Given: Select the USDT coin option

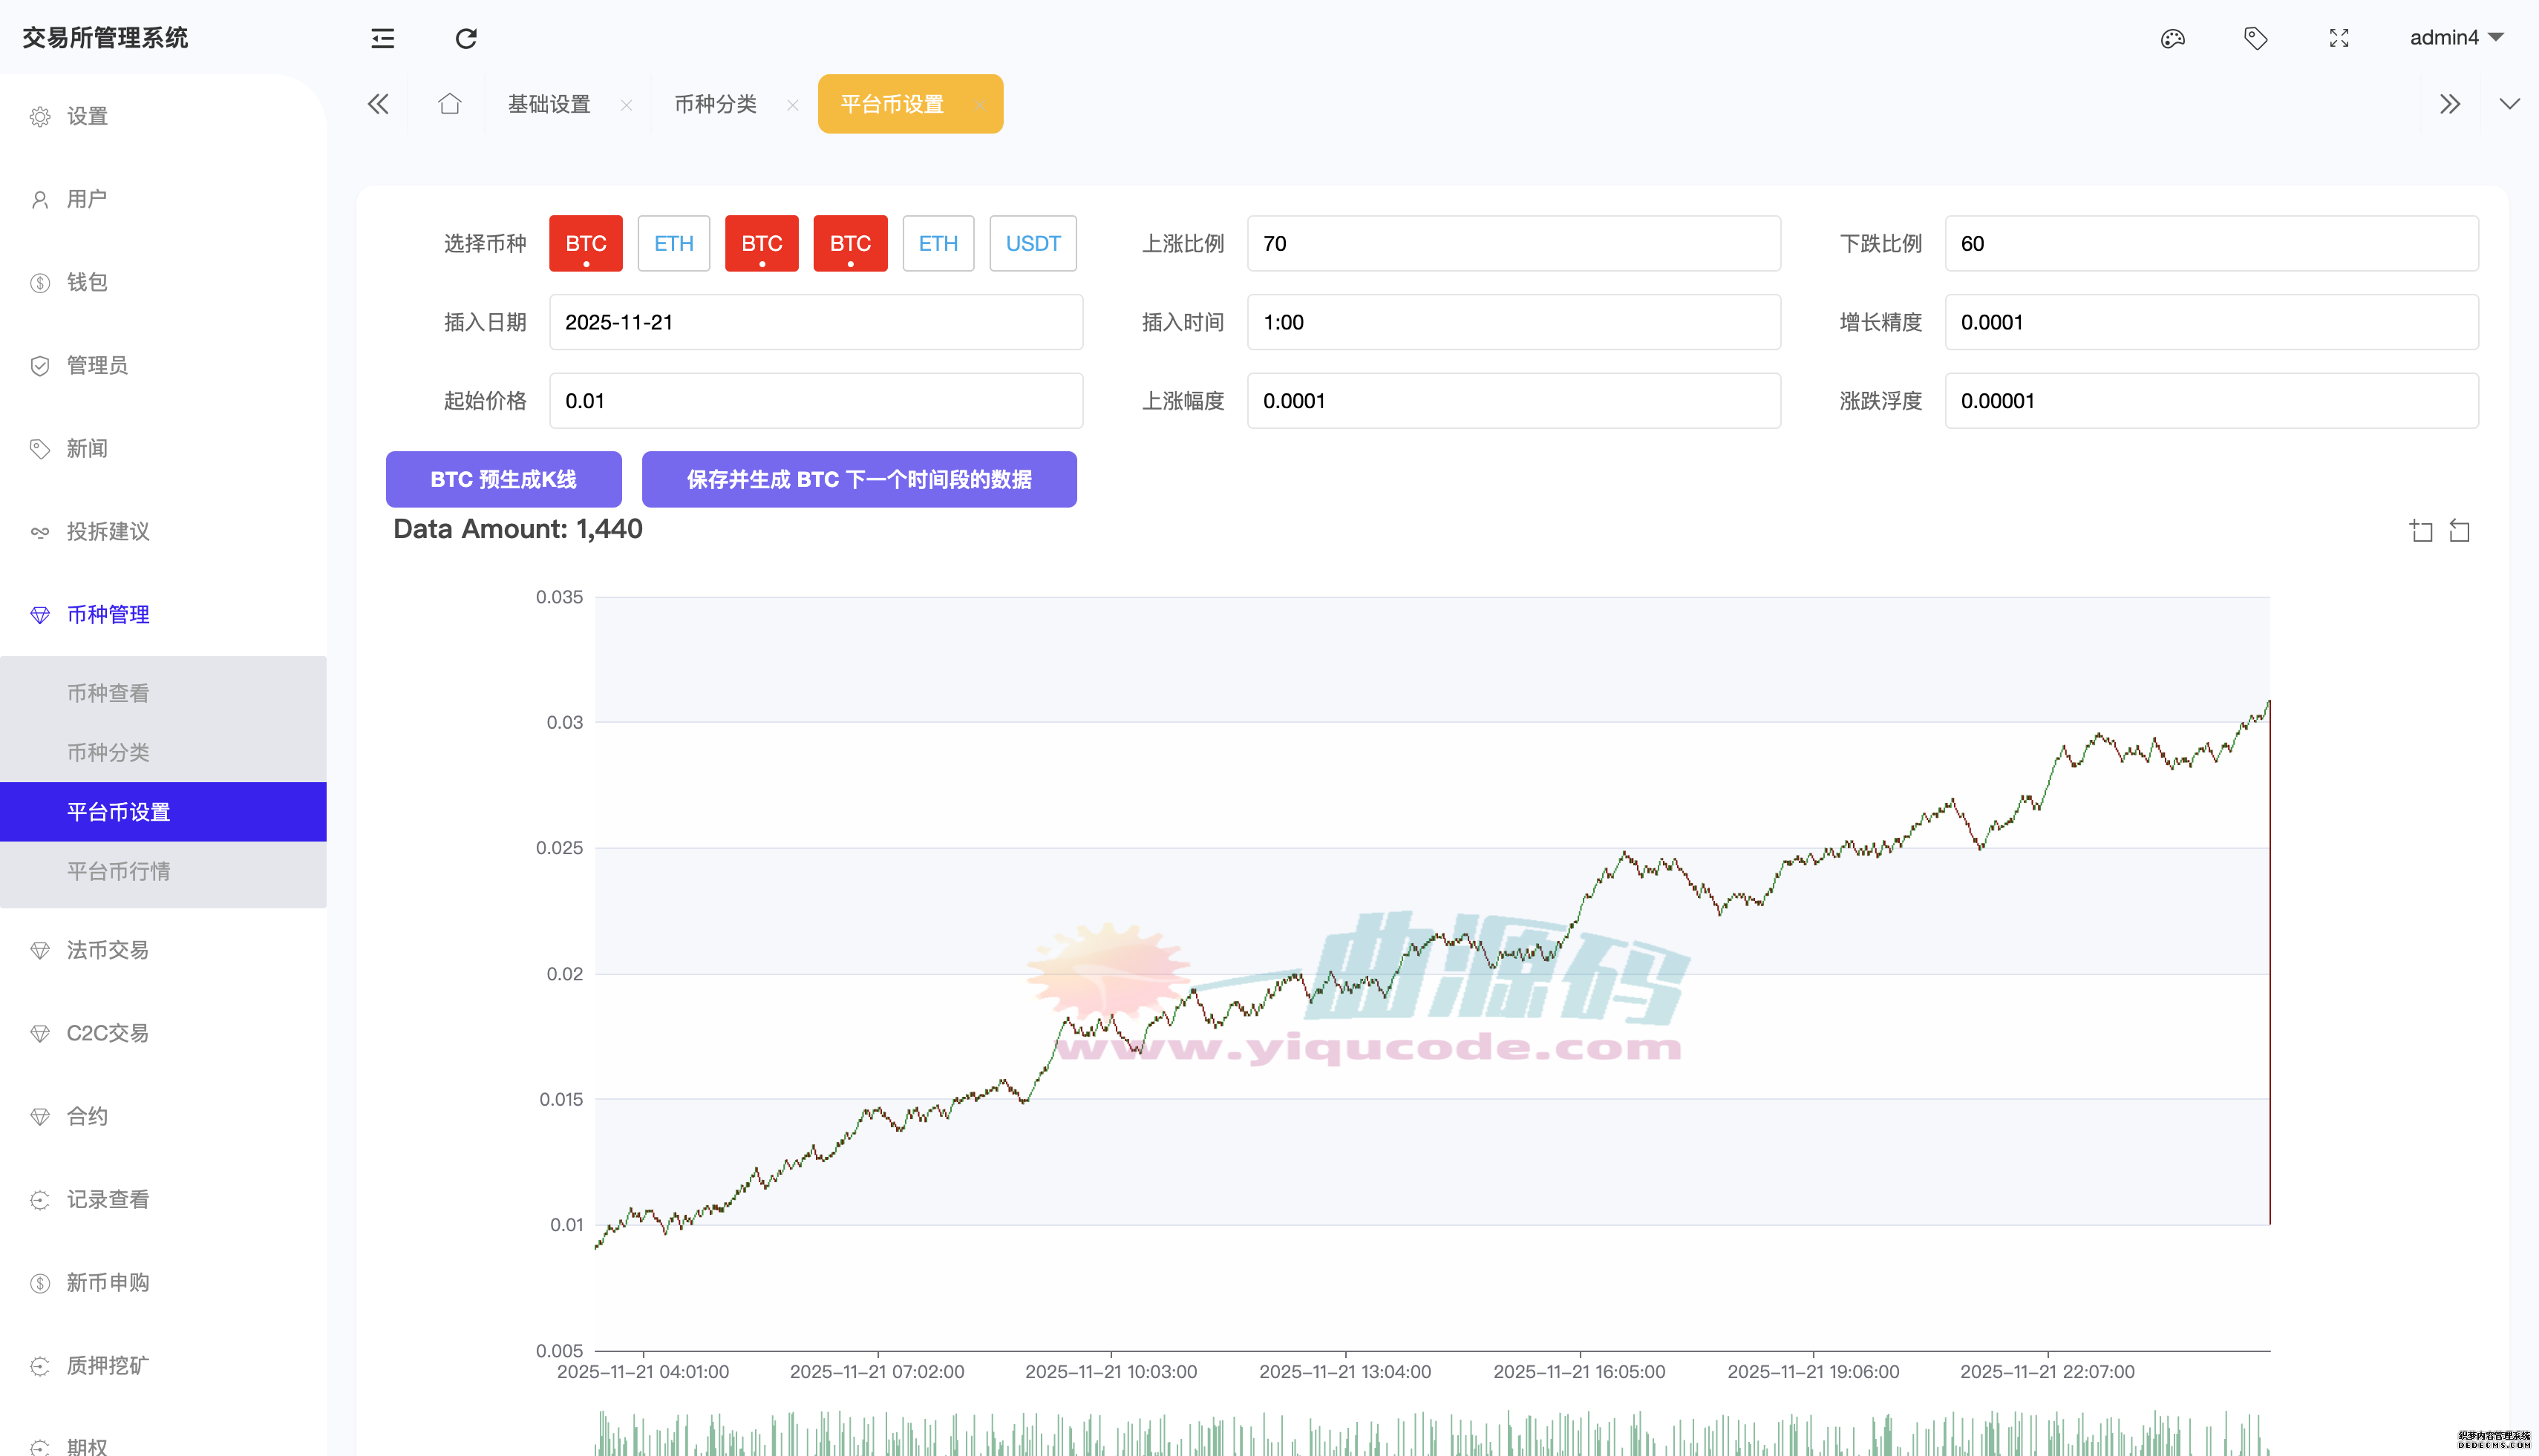Looking at the screenshot, I should click(x=1033, y=243).
